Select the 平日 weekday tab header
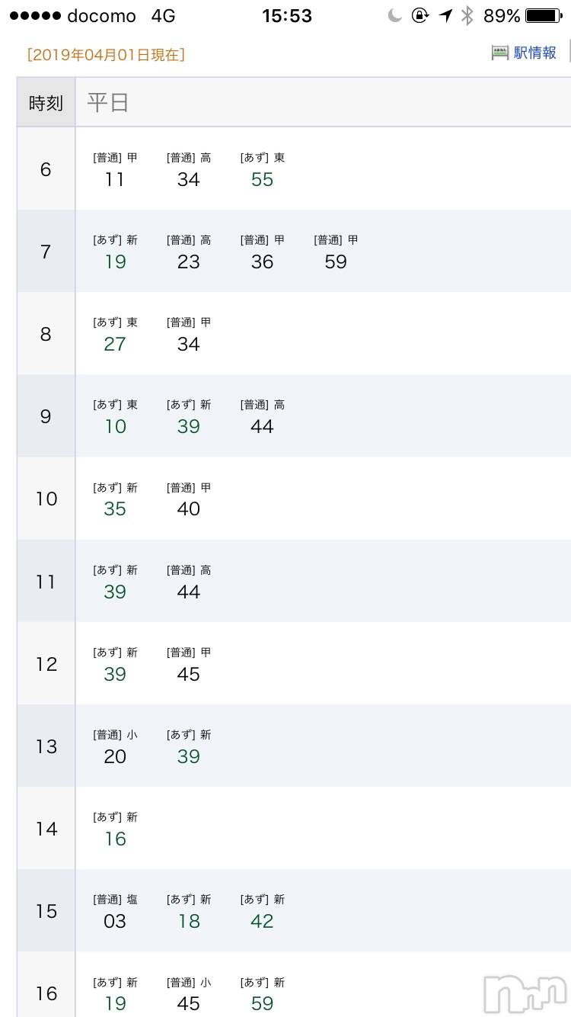This screenshot has width=571, height=1017. tap(108, 103)
